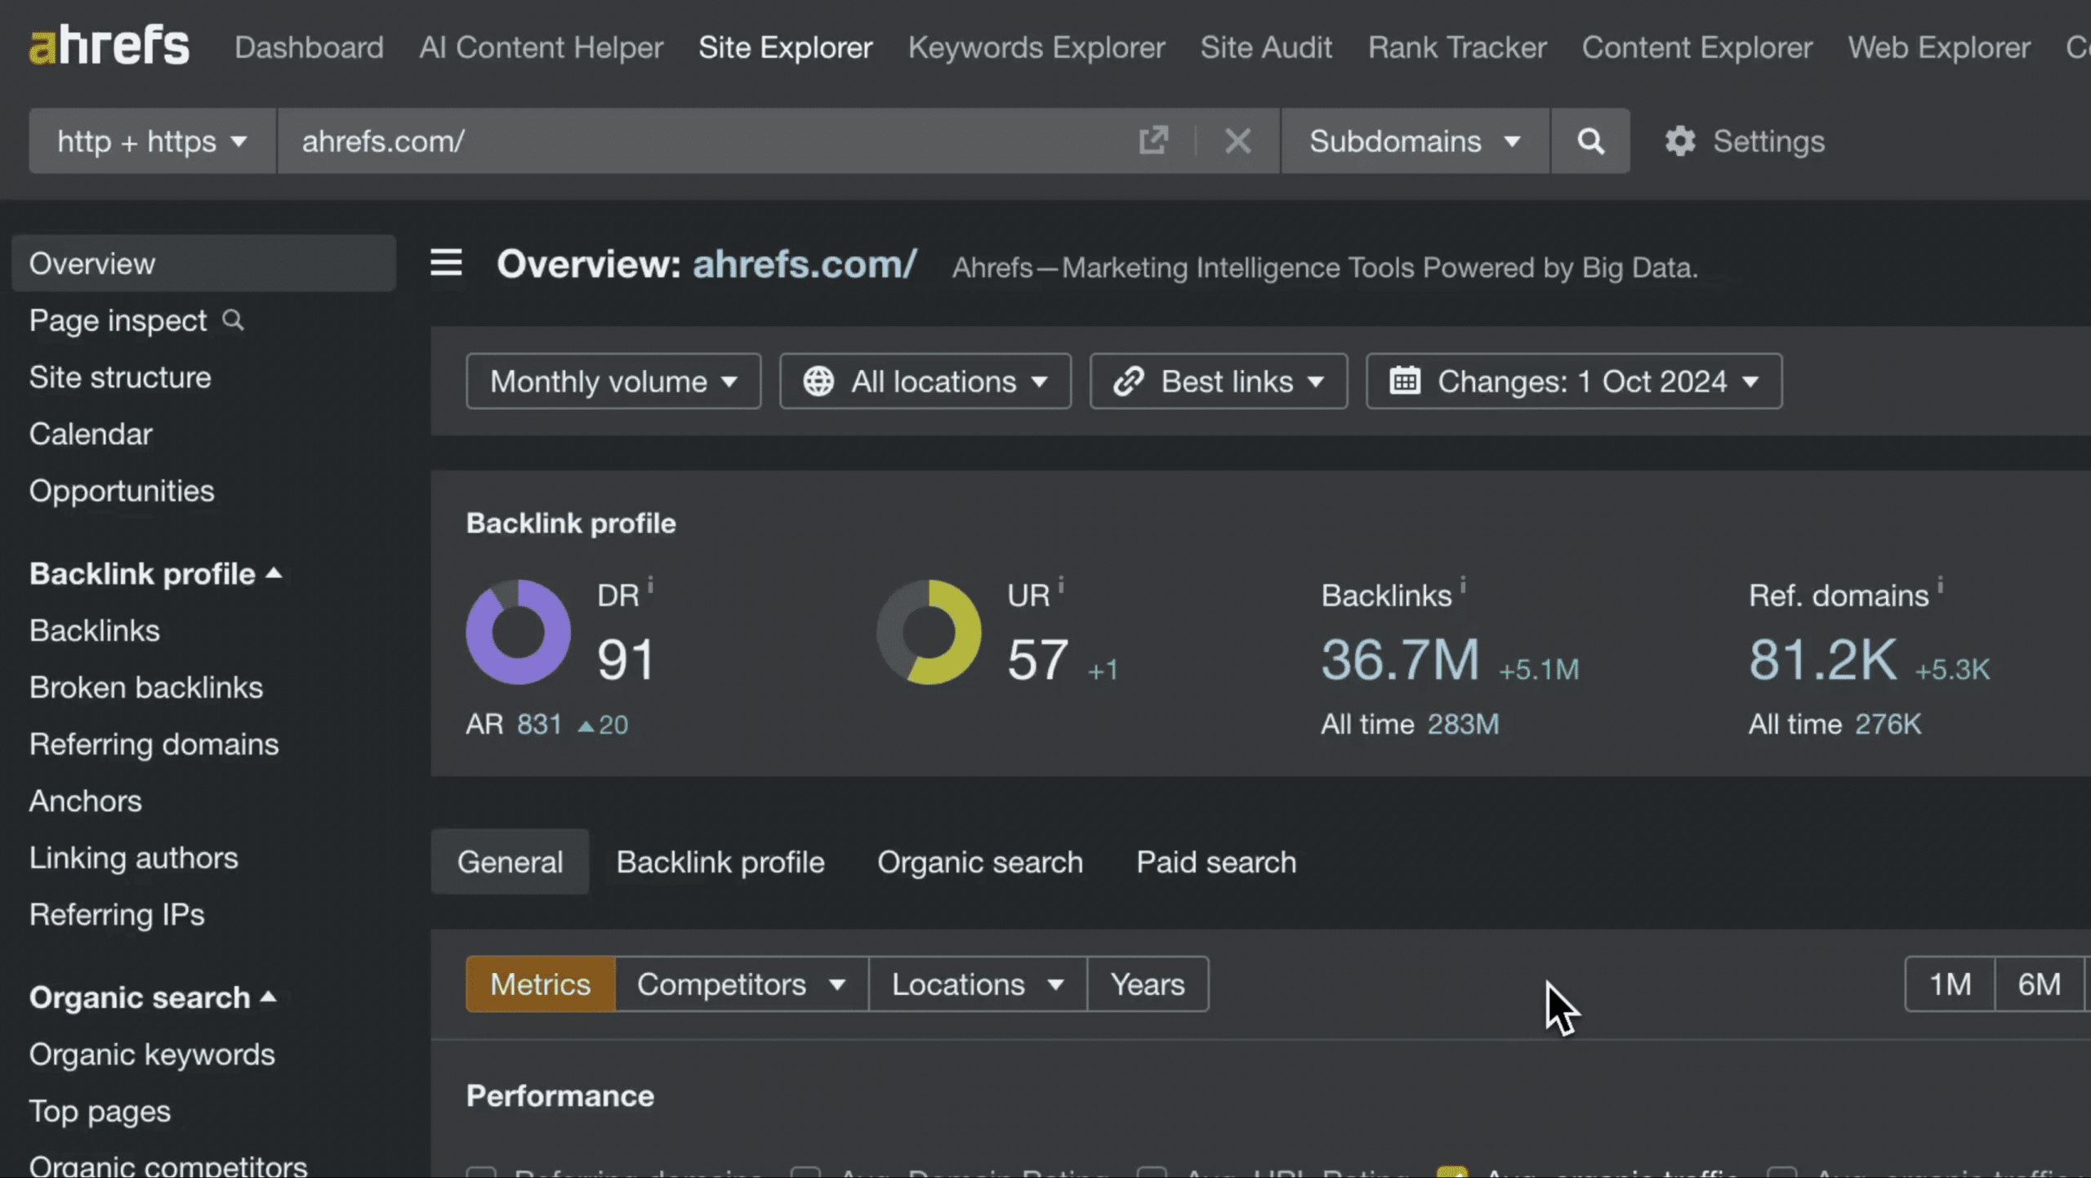Image resolution: width=2091 pixels, height=1178 pixels.
Task: Open Linking authors in the sidebar
Action: click(134, 858)
